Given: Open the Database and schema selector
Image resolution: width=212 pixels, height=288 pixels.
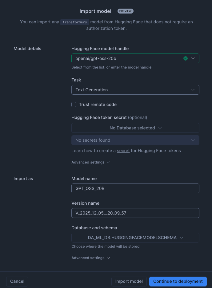Looking at the screenshot, I should click(135, 238).
